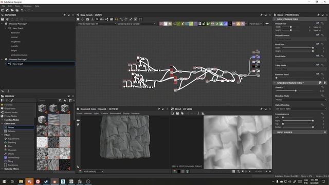Open the Blending Mode dropdown

[x=301, y=100]
